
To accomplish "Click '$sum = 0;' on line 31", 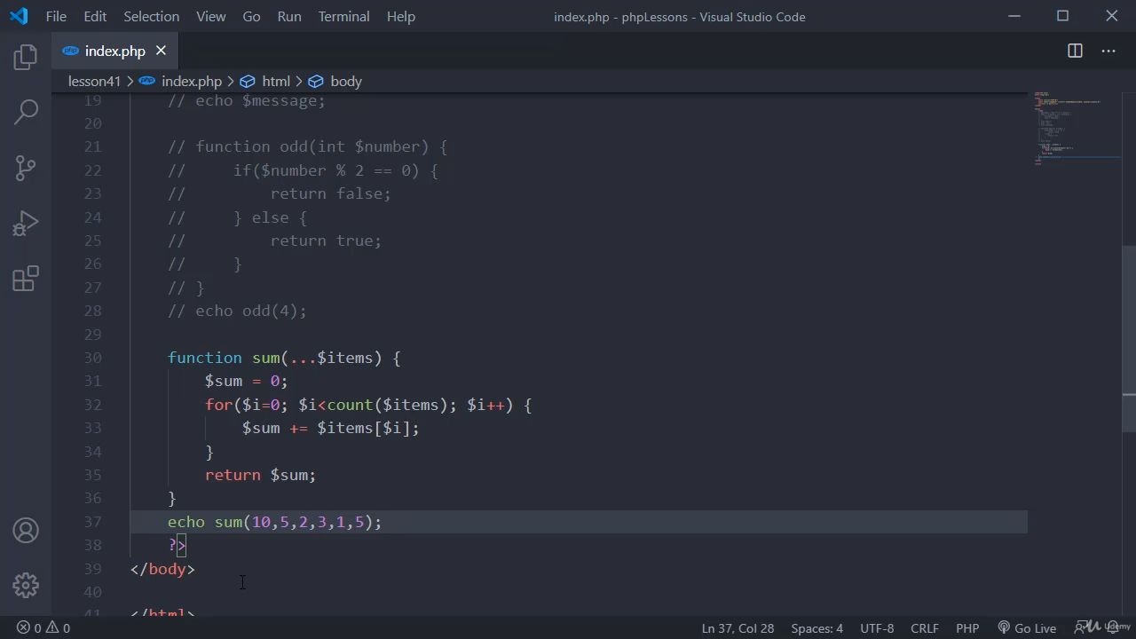I will (x=247, y=381).
